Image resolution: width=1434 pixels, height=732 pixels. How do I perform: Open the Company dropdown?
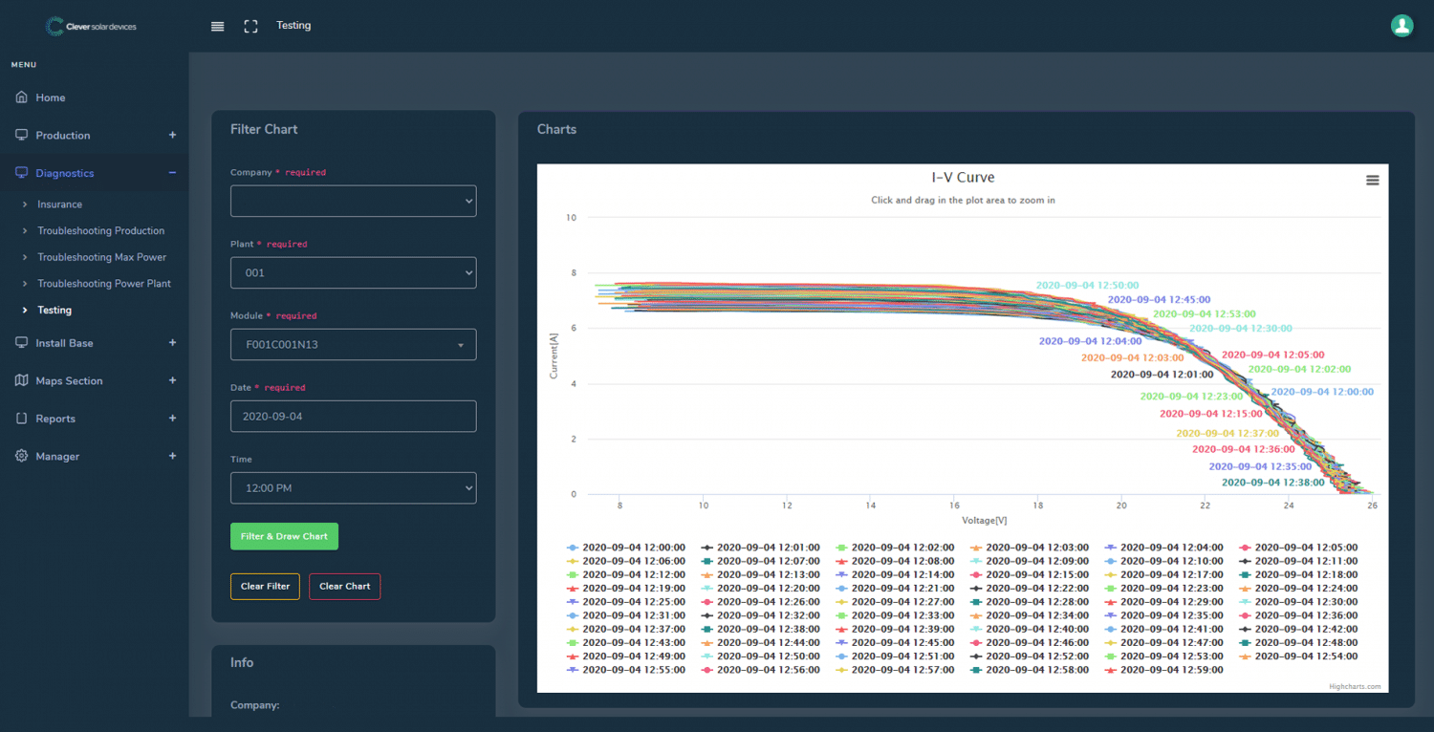tap(353, 202)
